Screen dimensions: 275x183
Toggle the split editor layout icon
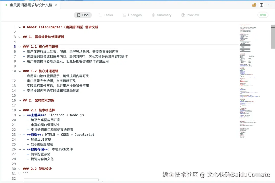[262, 5]
